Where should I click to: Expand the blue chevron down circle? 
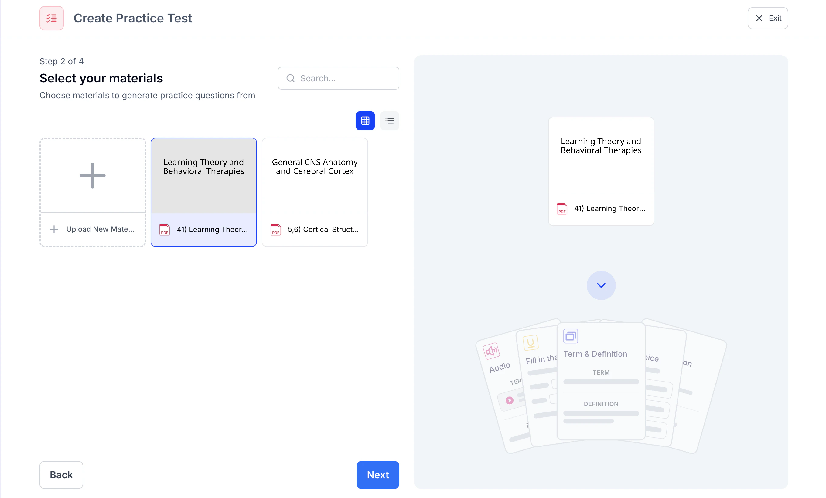601,285
